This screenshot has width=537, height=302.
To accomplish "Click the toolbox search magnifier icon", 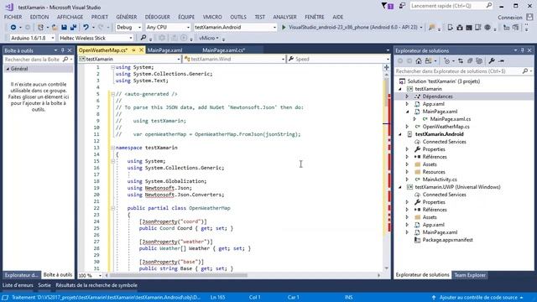I will 65,60.
